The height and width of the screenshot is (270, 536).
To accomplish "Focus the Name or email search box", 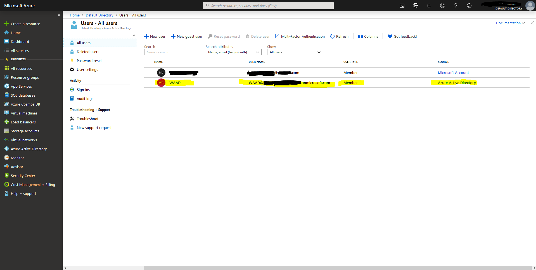I will tap(172, 52).
